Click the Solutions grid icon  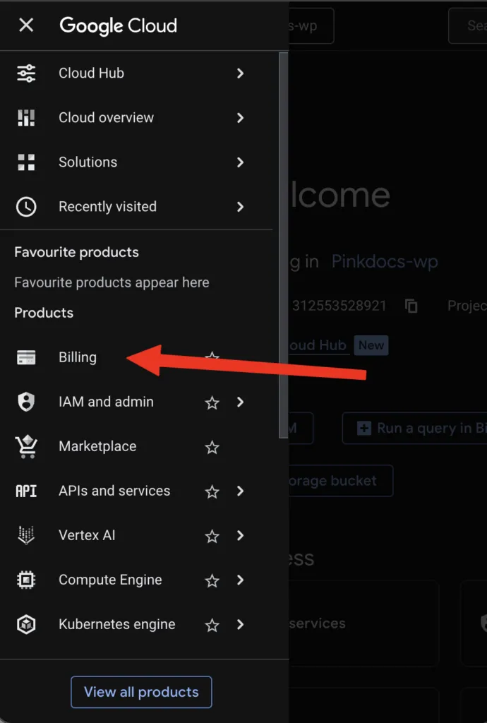coord(26,162)
